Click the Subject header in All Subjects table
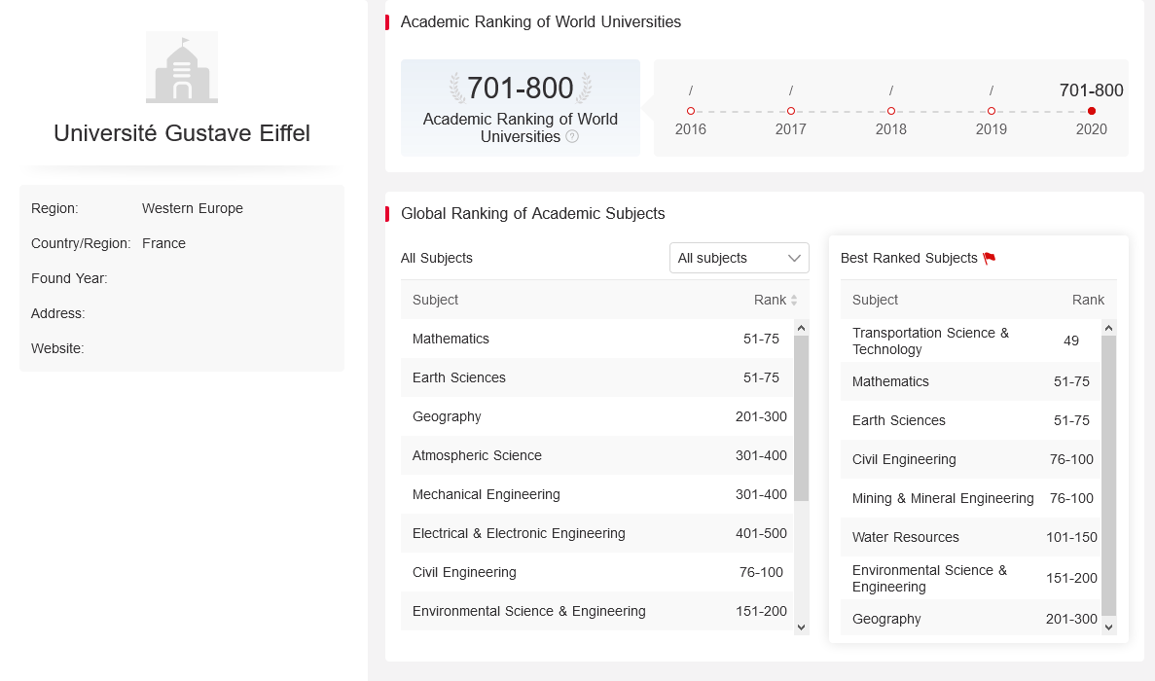The width and height of the screenshot is (1155, 681). (x=435, y=300)
